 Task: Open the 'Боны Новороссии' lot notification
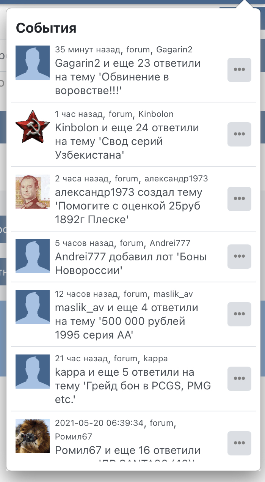tap(131, 264)
